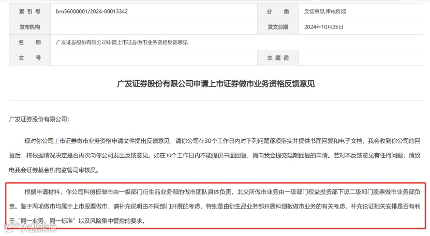430x236 pixels.
Task: Select the 文号 label cell
Action: (x=29, y=57)
